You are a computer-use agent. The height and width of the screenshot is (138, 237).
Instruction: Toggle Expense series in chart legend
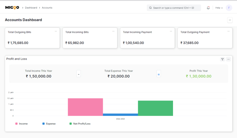click(x=49, y=124)
